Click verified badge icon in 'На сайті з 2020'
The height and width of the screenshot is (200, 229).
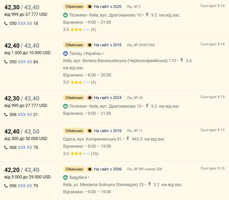pos(90,7)
